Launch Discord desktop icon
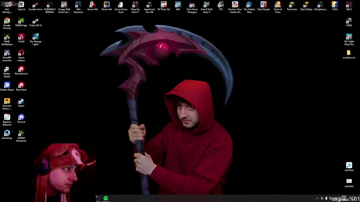This screenshot has height=202, width=360. point(21,119)
